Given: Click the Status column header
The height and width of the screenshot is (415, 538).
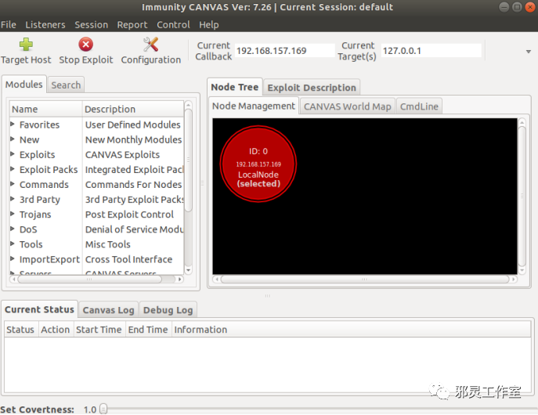Looking at the screenshot, I should (x=21, y=330).
